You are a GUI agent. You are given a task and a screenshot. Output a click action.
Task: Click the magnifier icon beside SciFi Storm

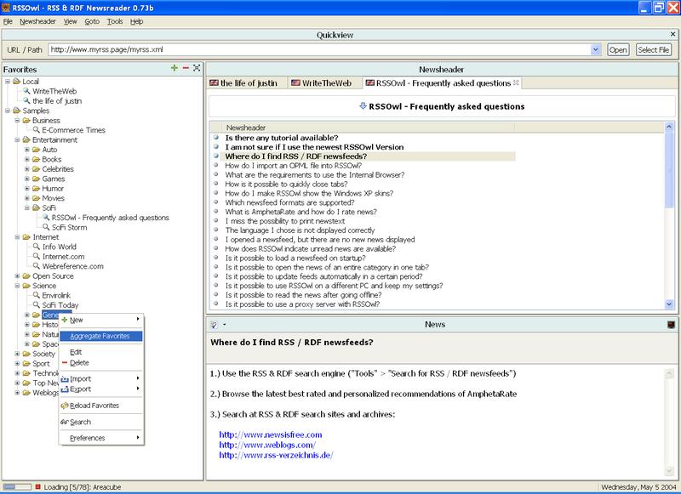tap(46, 227)
